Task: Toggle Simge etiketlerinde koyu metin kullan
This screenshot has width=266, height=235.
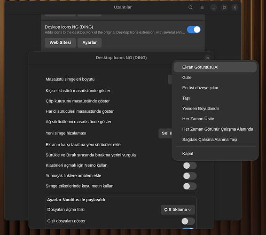Action: point(190,186)
